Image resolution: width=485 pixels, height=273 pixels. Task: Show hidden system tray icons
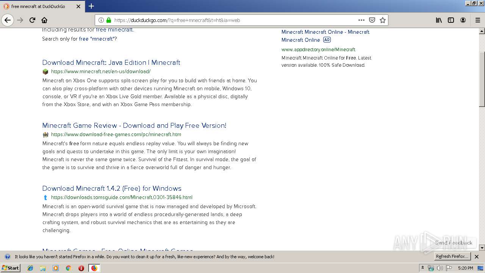coord(423,268)
